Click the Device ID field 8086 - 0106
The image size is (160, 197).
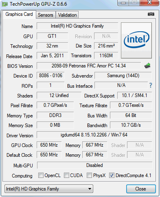coord(50,76)
